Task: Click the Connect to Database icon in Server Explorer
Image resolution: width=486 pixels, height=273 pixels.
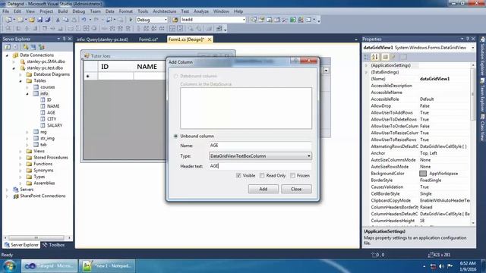Action: coord(26,47)
